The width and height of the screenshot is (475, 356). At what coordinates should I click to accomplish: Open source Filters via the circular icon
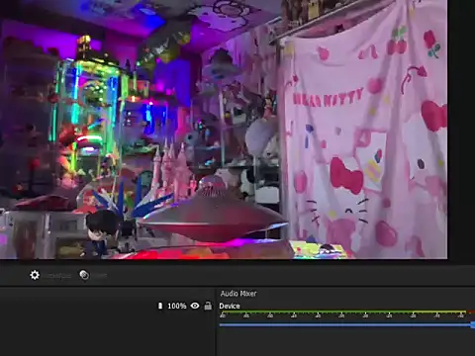[84, 275]
